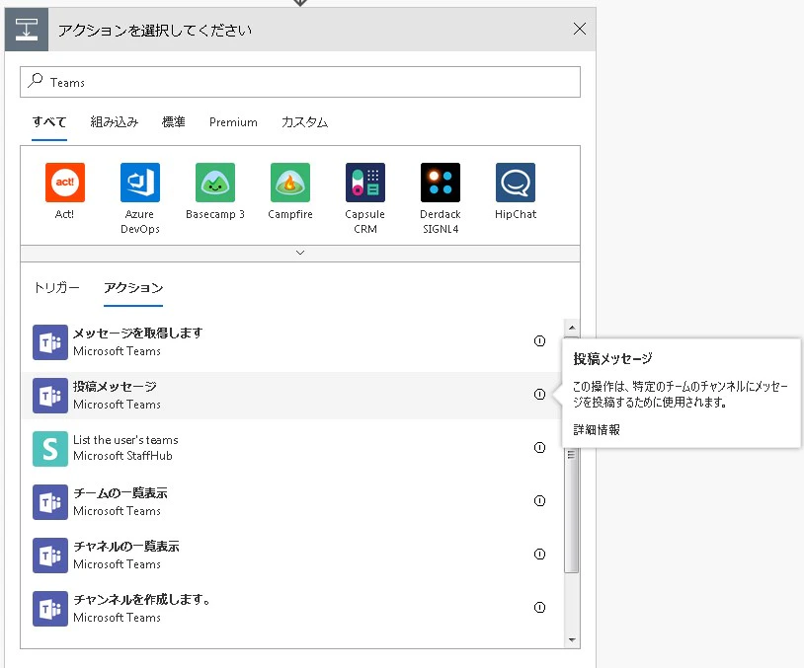Open the トリガー tab
804x668 pixels.
coord(56,288)
